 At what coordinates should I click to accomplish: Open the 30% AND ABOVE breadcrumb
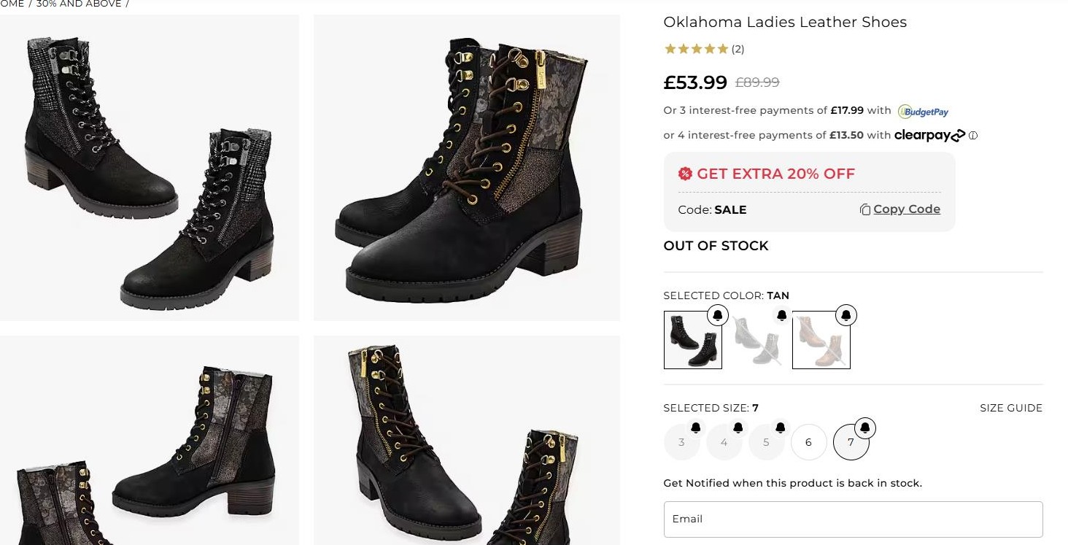pos(79,4)
